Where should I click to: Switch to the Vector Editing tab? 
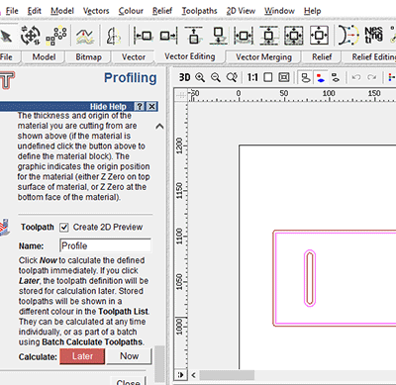[190, 56]
